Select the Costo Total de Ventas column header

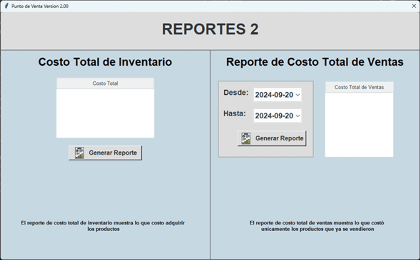[x=359, y=87]
